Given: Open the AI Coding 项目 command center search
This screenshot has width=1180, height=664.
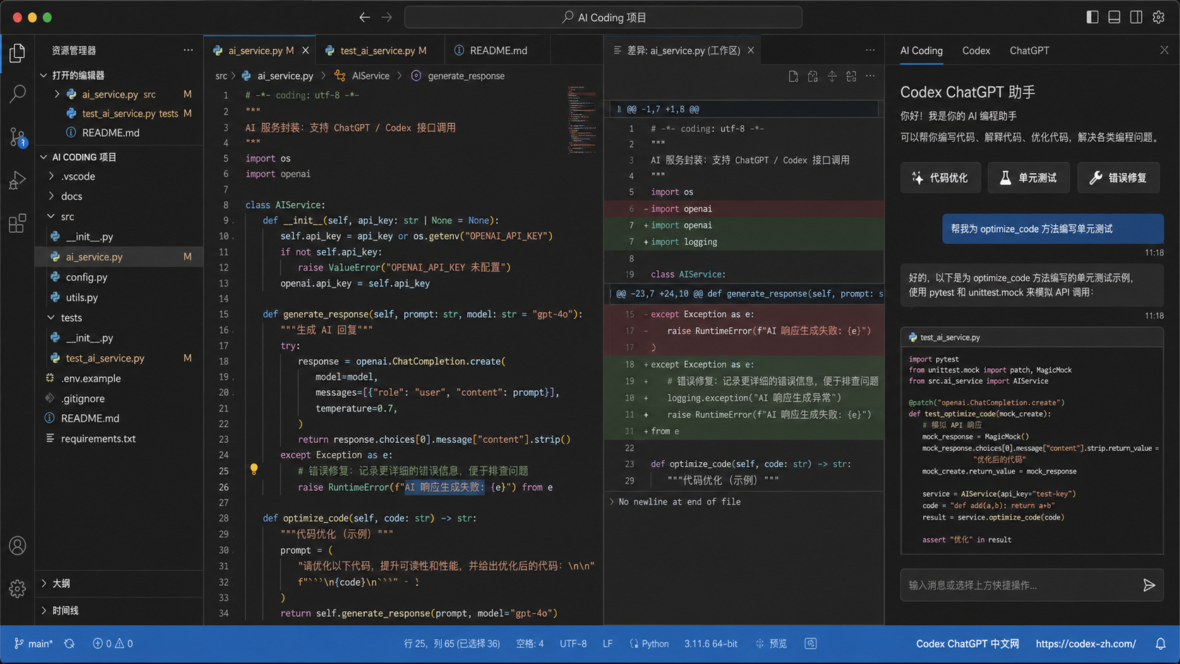Looking at the screenshot, I should point(603,17).
